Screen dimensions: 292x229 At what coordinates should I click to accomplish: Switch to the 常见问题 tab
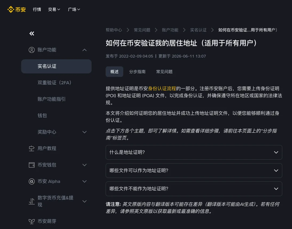coord(164,72)
